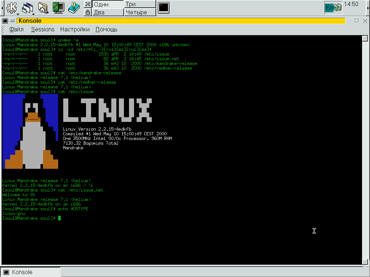Click the 'linux-gnu' output line
Viewport: 370px width, 277px height.
point(14,214)
